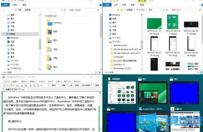Select 下载 in 工作 window sidebar

(x=112, y=30)
